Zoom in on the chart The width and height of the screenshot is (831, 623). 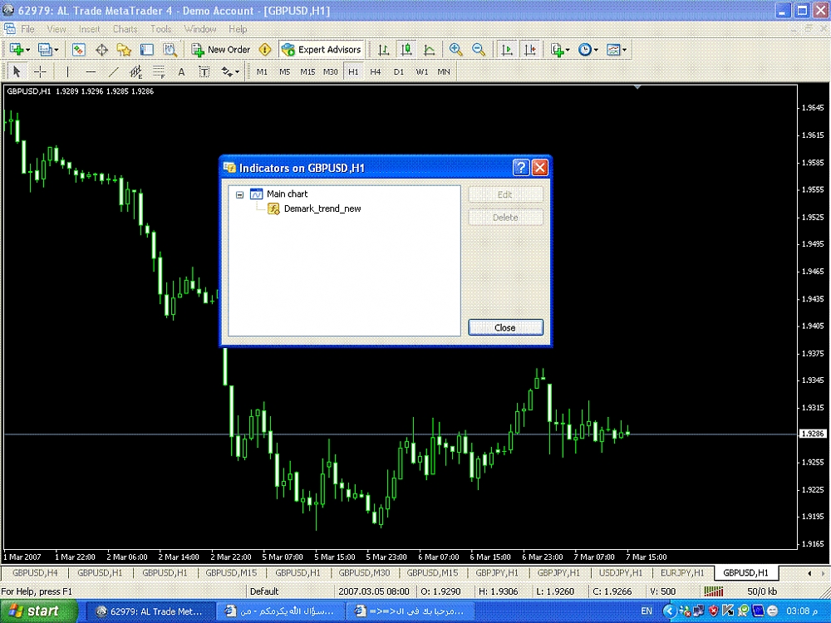(456, 50)
